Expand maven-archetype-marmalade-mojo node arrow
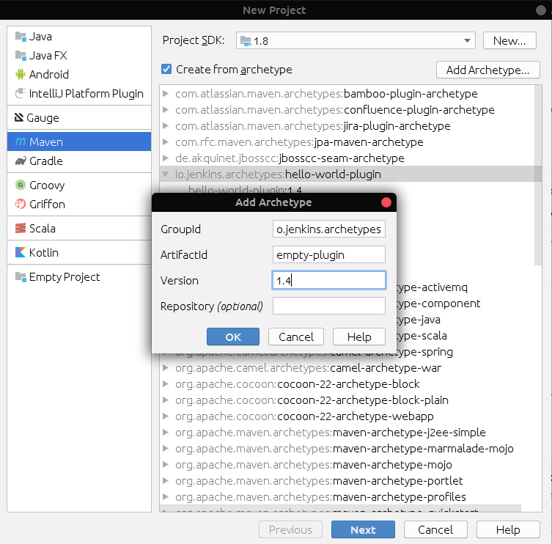This screenshot has width=552, height=544. coord(165,449)
